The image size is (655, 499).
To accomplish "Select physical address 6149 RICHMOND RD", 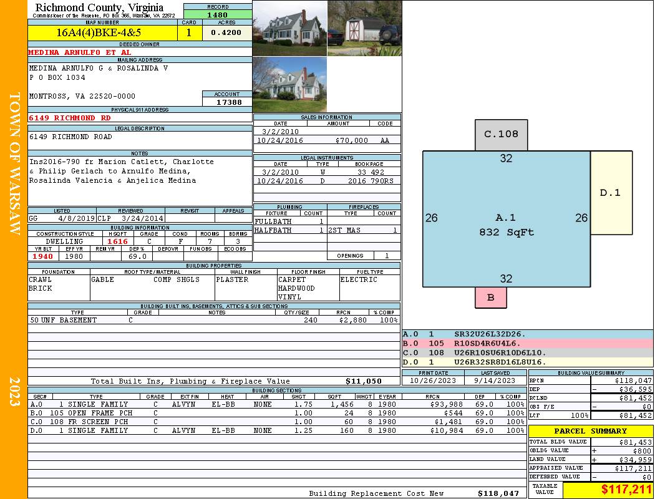I will tap(70, 118).
